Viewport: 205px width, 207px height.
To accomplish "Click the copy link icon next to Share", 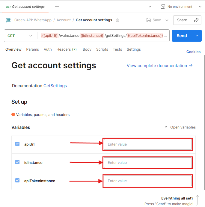I will click(196, 20).
